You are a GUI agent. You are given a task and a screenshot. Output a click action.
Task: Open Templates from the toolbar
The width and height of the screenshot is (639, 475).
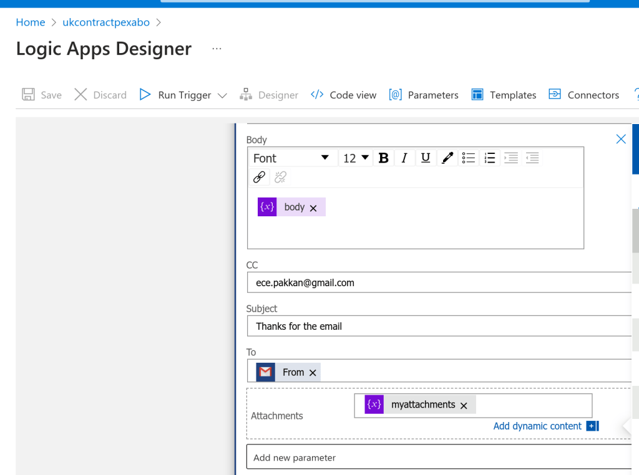pyautogui.click(x=504, y=95)
